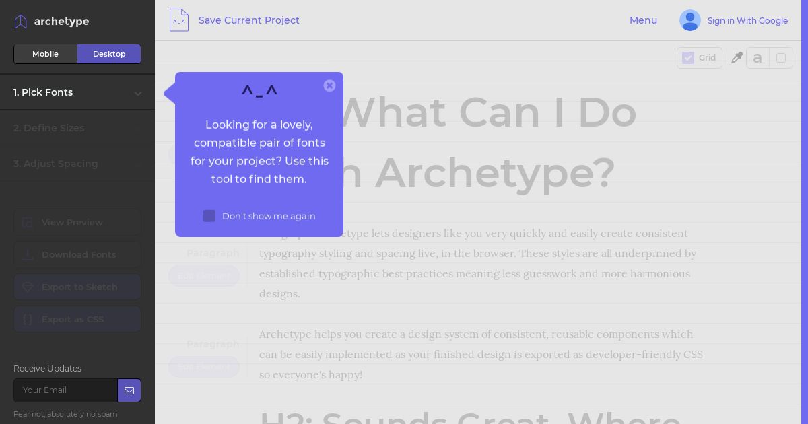Click the 'Receive Updates' label
The width and height of the screenshot is (808, 424).
pyautogui.click(x=47, y=369)
